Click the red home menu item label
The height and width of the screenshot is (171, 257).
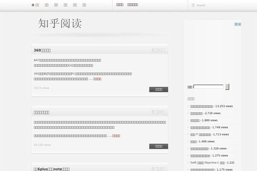37,5
